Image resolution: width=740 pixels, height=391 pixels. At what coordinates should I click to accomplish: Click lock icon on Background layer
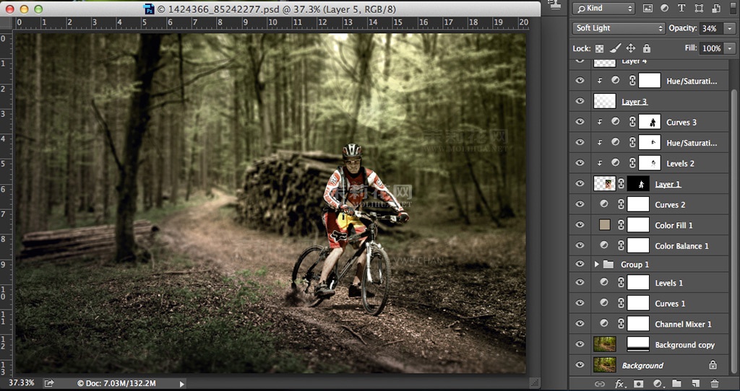click(x=713, y=364)
